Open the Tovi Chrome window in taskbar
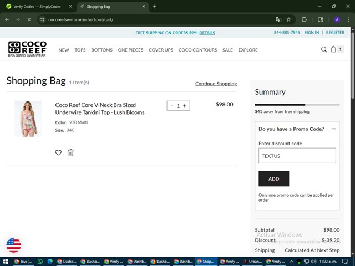The width and height of the screenshot is (355, 266). [x=23, y=262]
